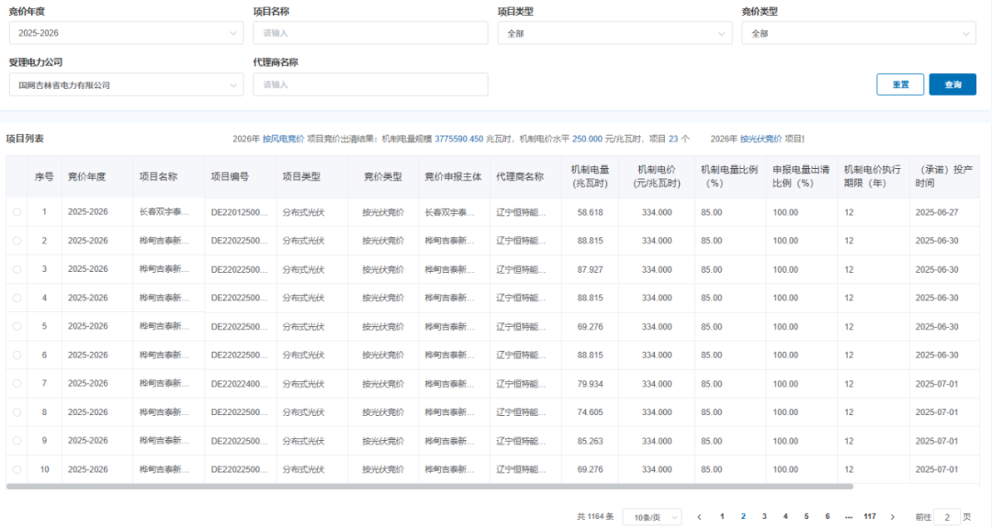Open the 竞价年度 dropdown arrow
Image resolution: width=992 pixels, height=529 pixels.
point(232,32)
